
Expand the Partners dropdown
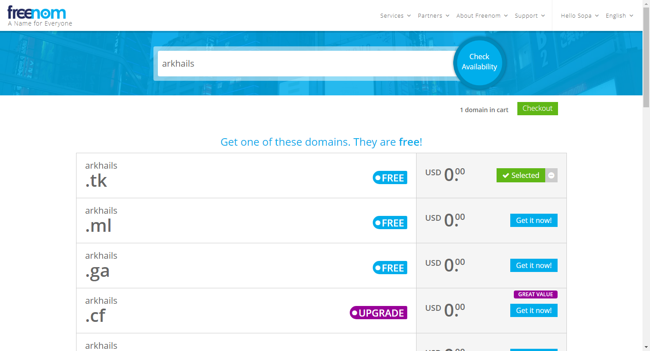433,15
